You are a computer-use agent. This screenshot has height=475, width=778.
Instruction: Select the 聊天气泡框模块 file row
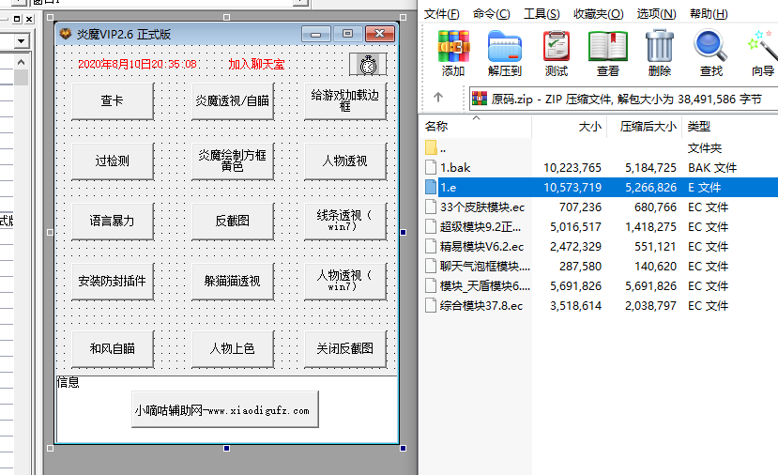[600, 266]
